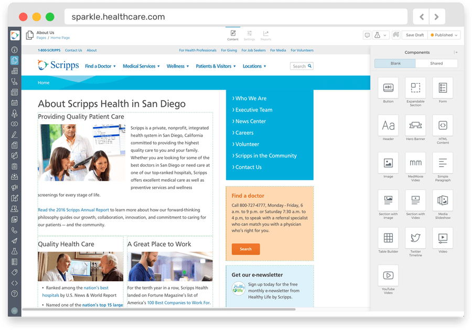Open the calendar icon in left sidebar
The height and width of the screenshot is (330, 472).
coord(15,103)
